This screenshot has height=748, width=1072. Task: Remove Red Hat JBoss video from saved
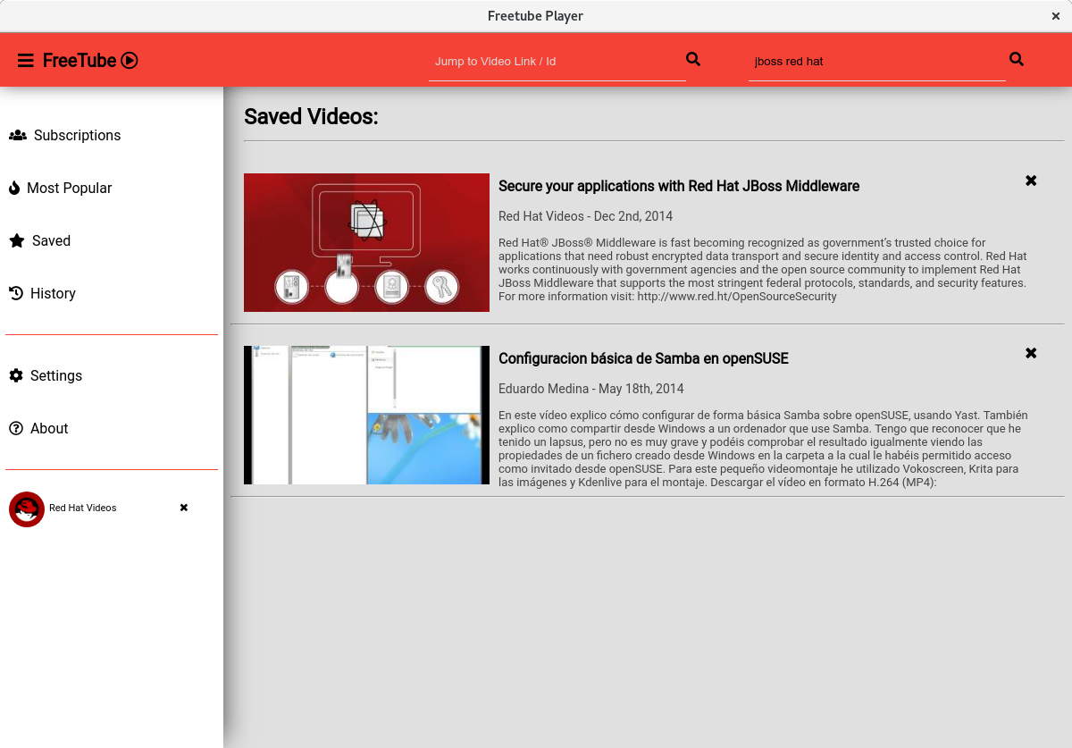coord(1031,181)
